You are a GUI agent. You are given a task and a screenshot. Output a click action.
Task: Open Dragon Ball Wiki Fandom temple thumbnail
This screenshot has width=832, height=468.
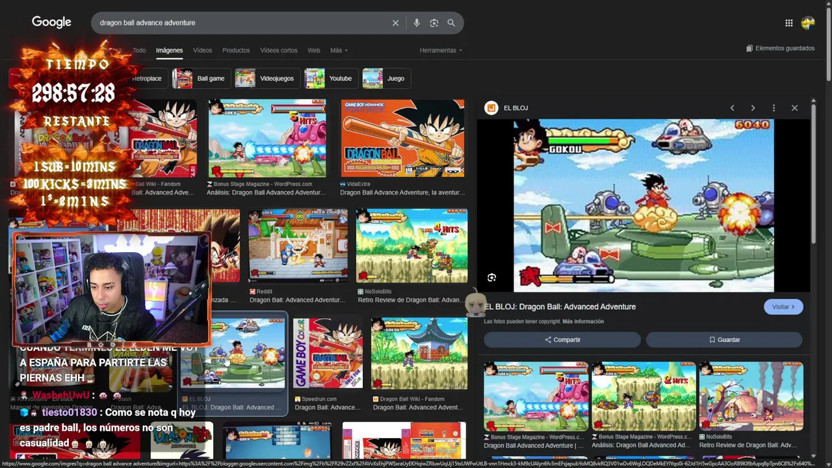pos(419,353)
